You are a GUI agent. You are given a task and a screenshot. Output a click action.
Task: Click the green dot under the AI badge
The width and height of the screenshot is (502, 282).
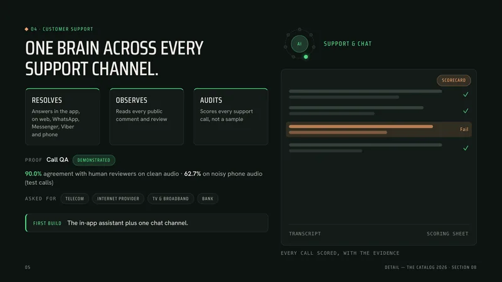(x=306, y=57)
